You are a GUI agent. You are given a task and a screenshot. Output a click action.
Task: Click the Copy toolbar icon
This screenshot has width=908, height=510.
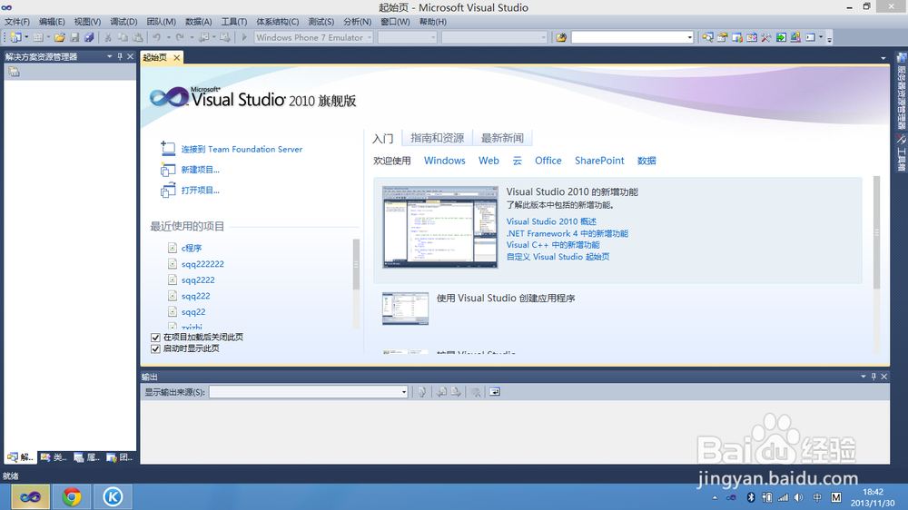[123, 37]
